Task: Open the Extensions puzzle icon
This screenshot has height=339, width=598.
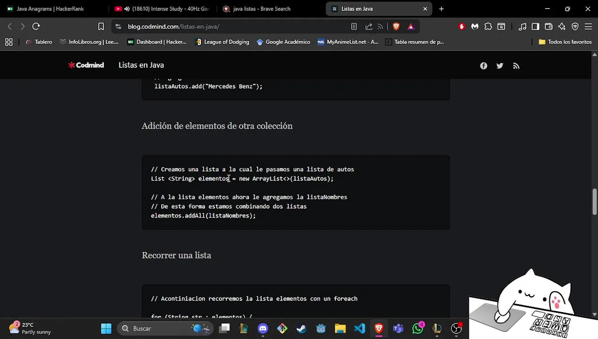Action: [x=488, y=26]
